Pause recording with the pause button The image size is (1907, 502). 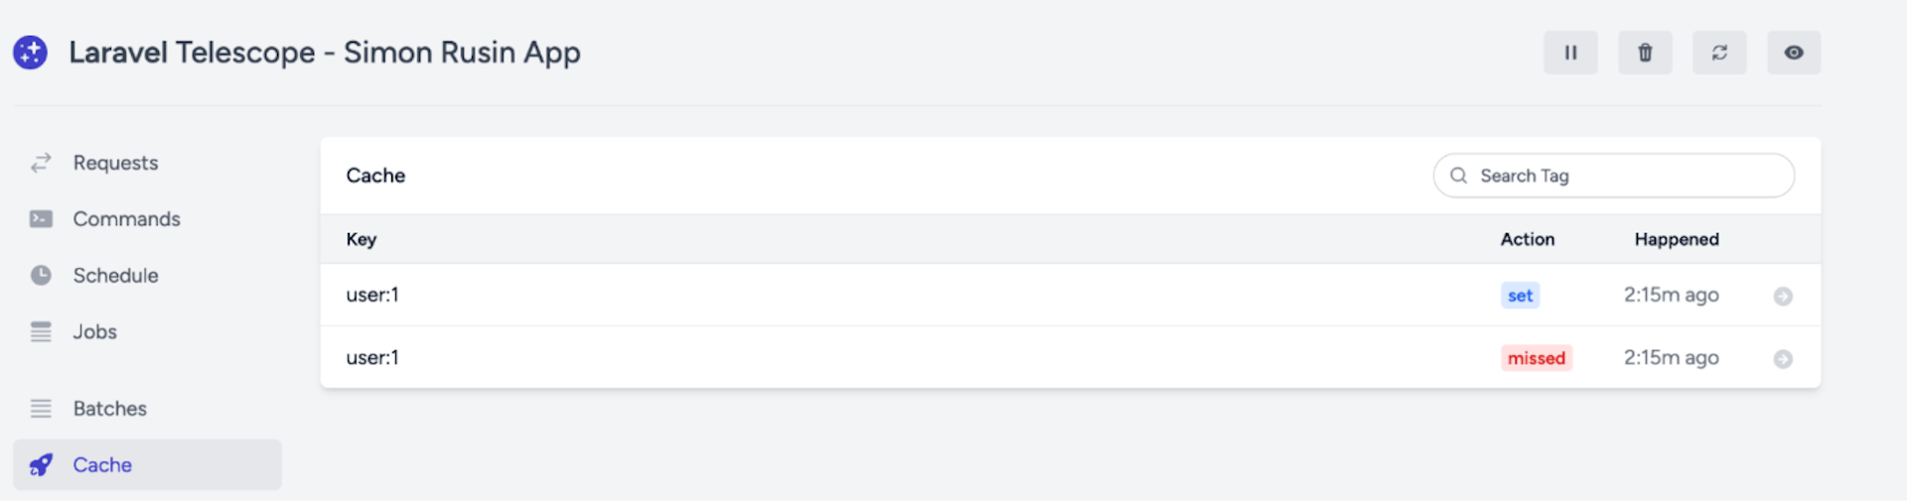pos(1570,53)
